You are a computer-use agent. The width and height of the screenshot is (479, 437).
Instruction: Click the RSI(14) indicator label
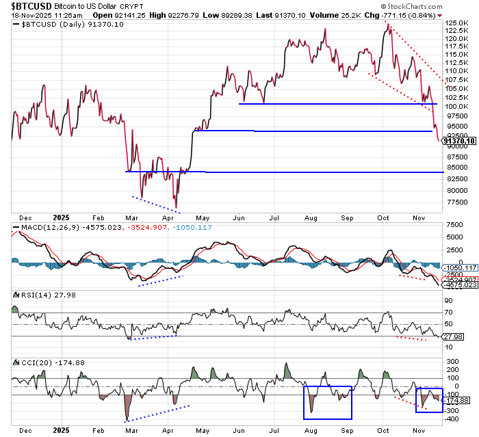click(36, 295)
